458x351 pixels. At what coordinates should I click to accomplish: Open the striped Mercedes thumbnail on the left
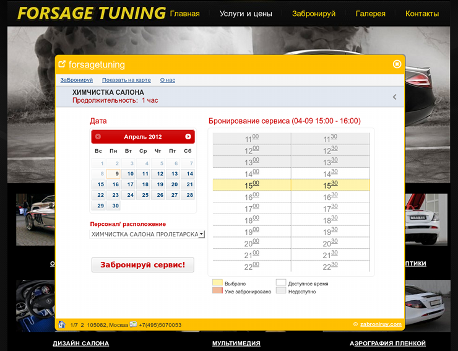(x=35, y=220)
